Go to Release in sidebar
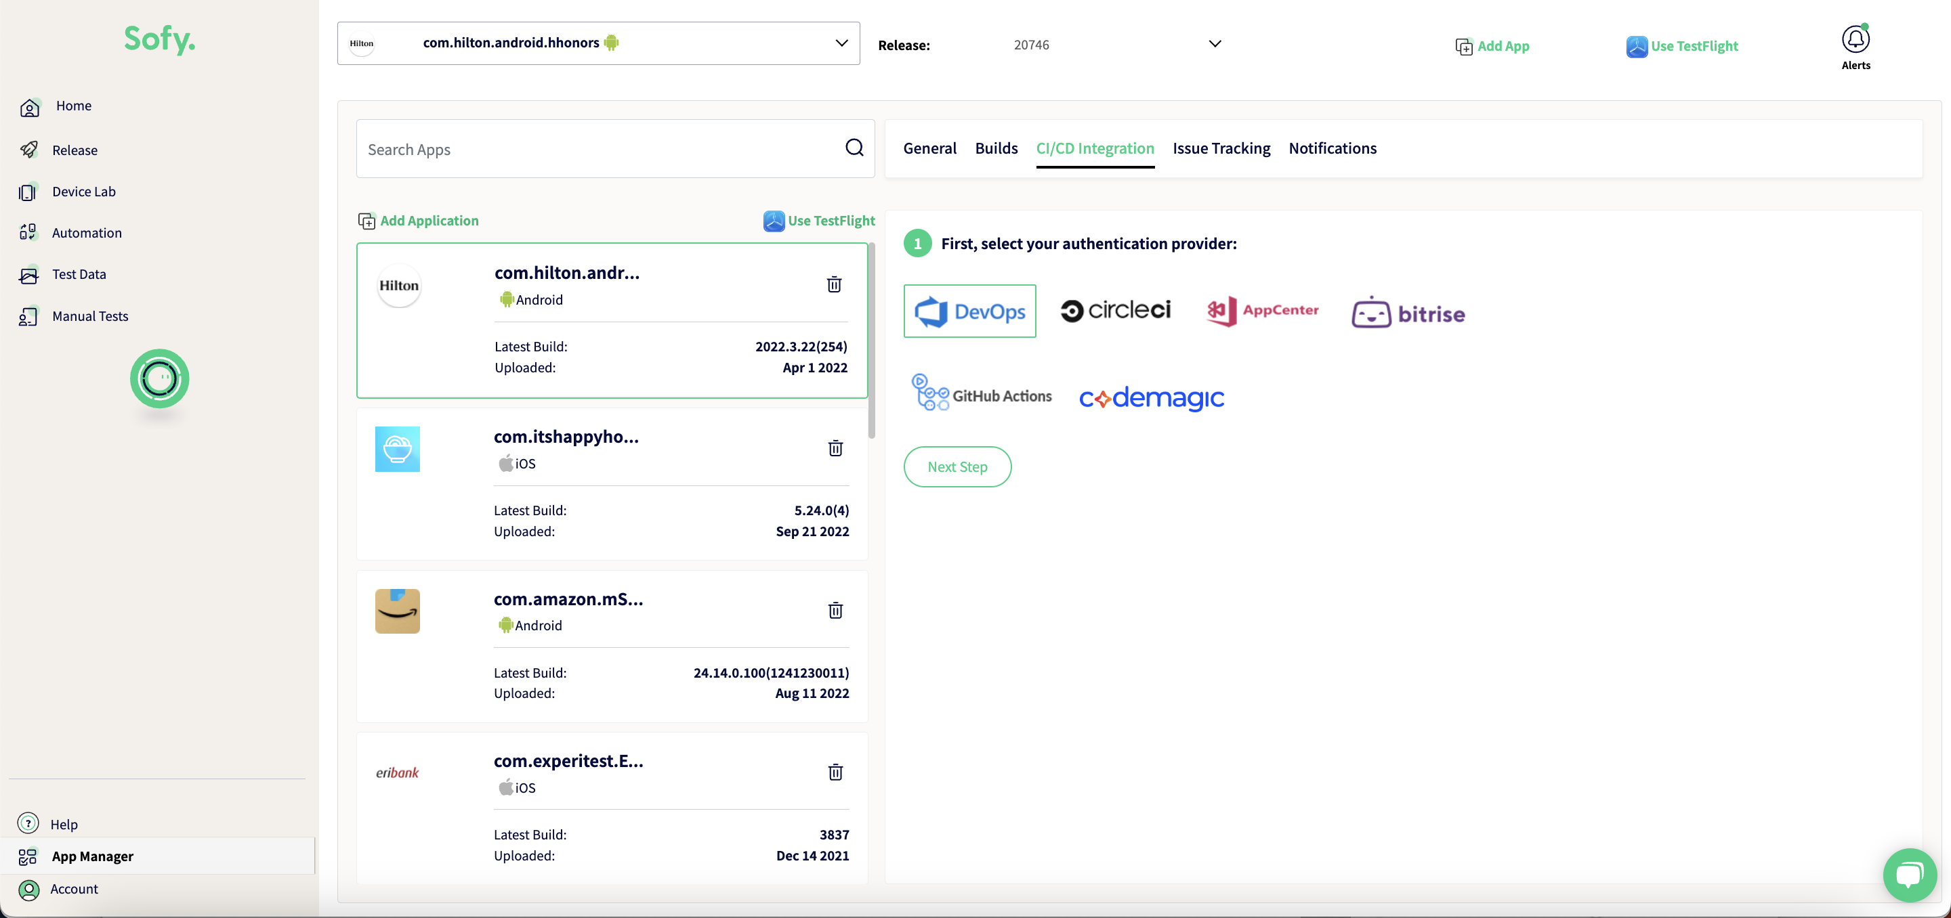Screen dimensions: 1951x918 [x=75, y=150]
